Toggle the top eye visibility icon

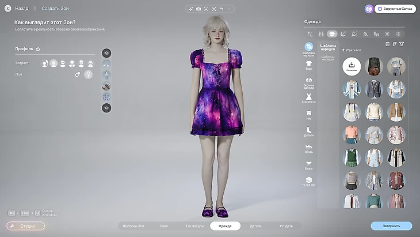click(x=106, y=53)
